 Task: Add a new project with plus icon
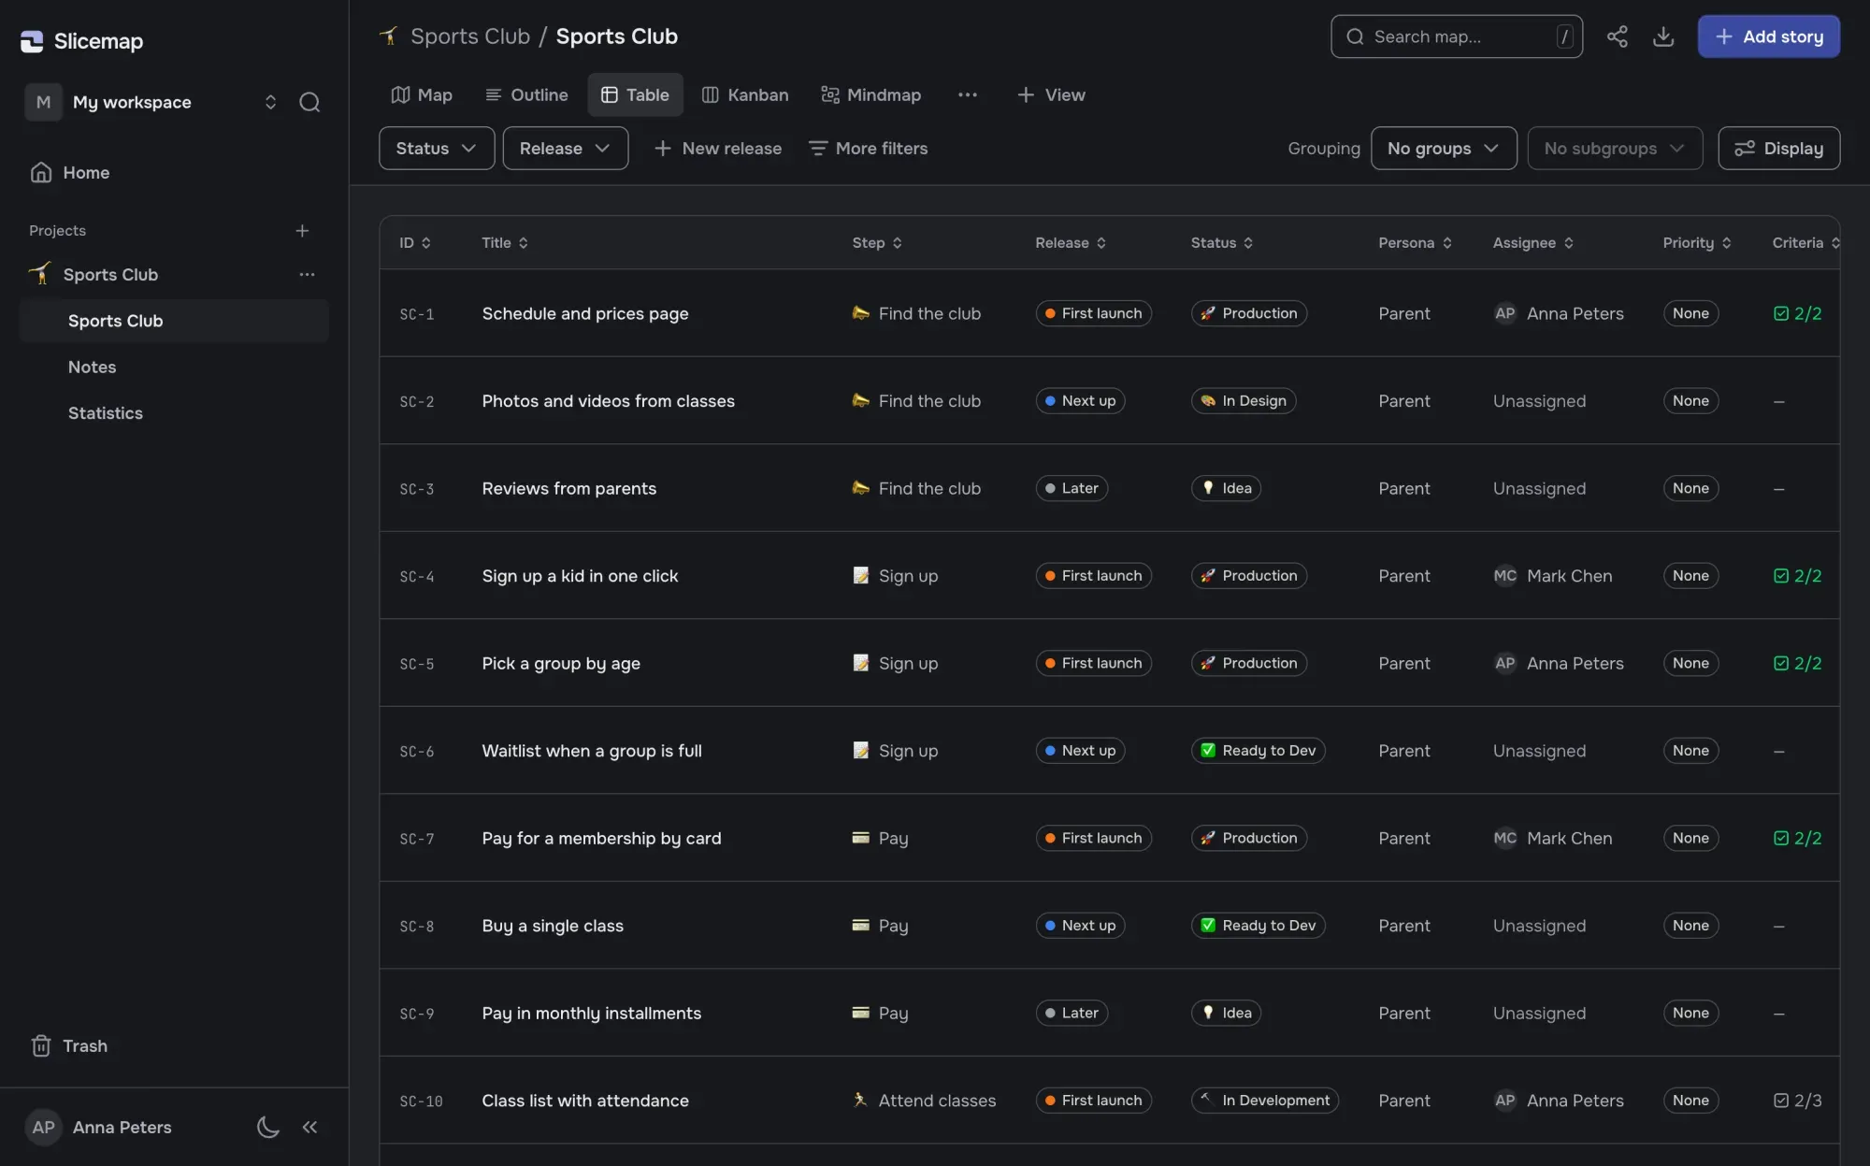coord(302,231)
